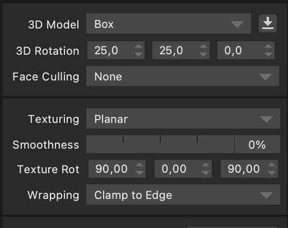Click the import 3D model download icon
This screenshot has height=228, width=288.
(x=268, y=23)
